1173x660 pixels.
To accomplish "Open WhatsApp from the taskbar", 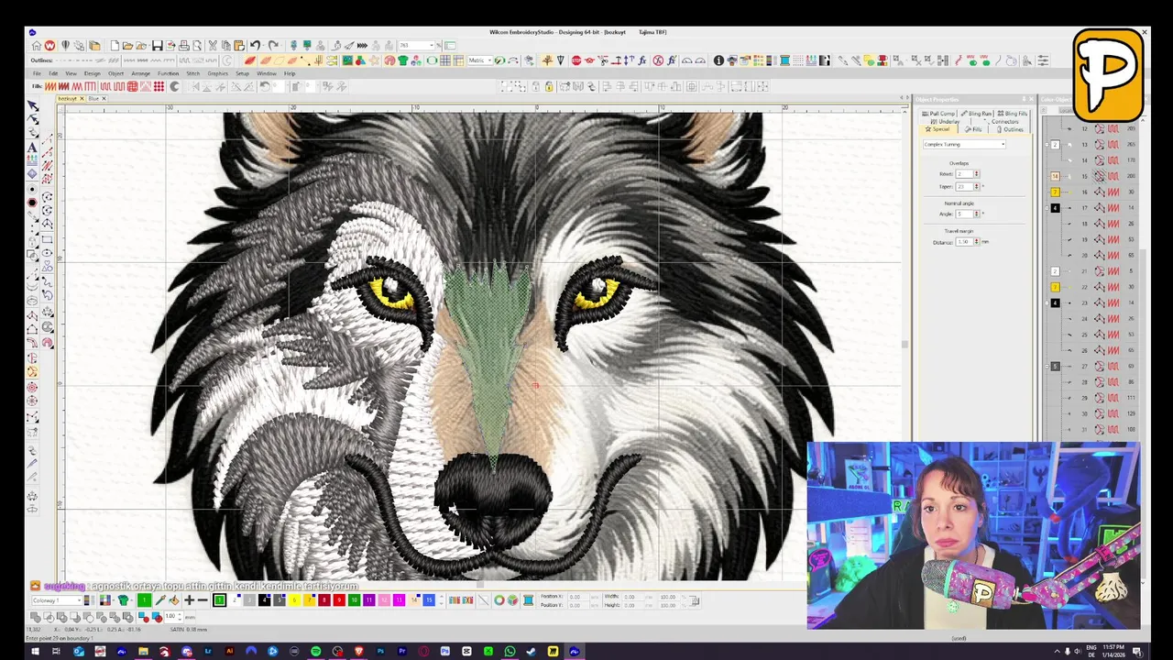I will click(x=510, y=652).
